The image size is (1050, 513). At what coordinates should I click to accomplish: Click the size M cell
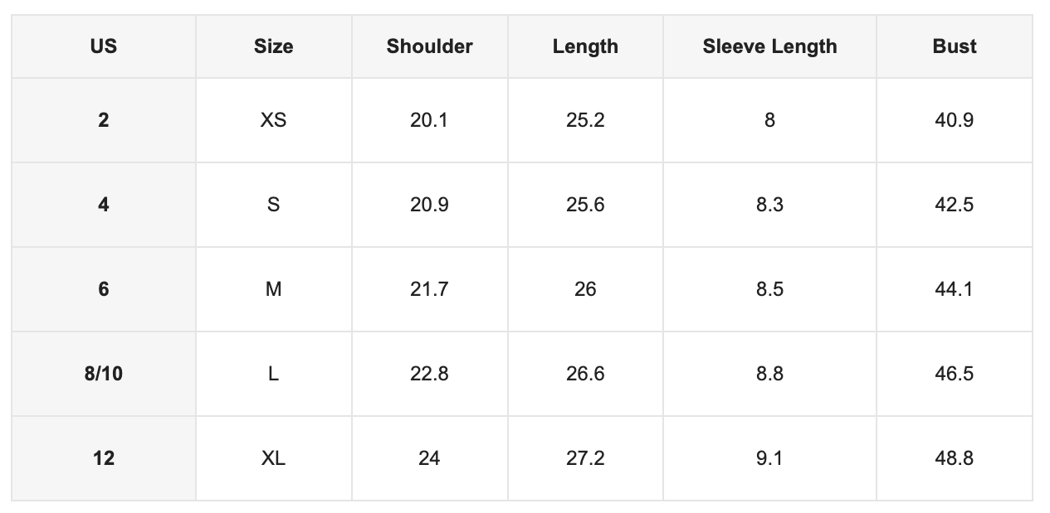point(274,289)
